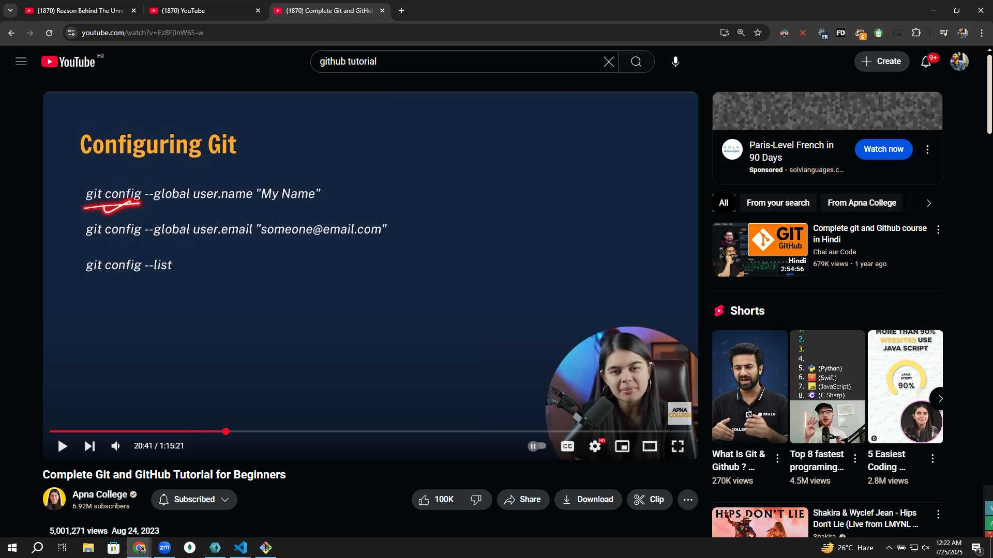
Task: Open File Explorer from the taskbar
Action: click(x=88, y=548)
